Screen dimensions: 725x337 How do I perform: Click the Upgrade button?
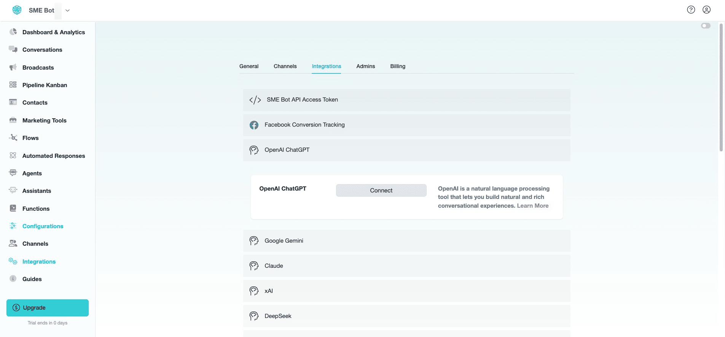click(x=48, y=308)
